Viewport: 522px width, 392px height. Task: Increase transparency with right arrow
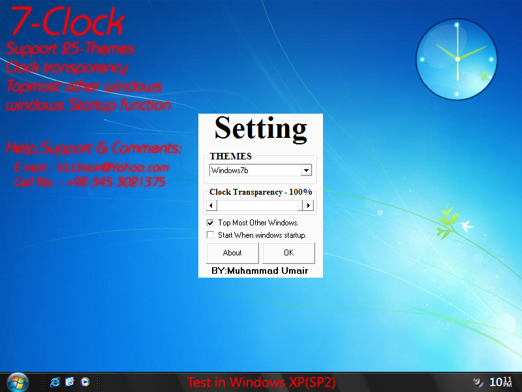tap(308, 205)
